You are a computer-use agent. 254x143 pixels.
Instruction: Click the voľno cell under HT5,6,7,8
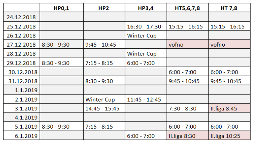click(x=188, y=44)
